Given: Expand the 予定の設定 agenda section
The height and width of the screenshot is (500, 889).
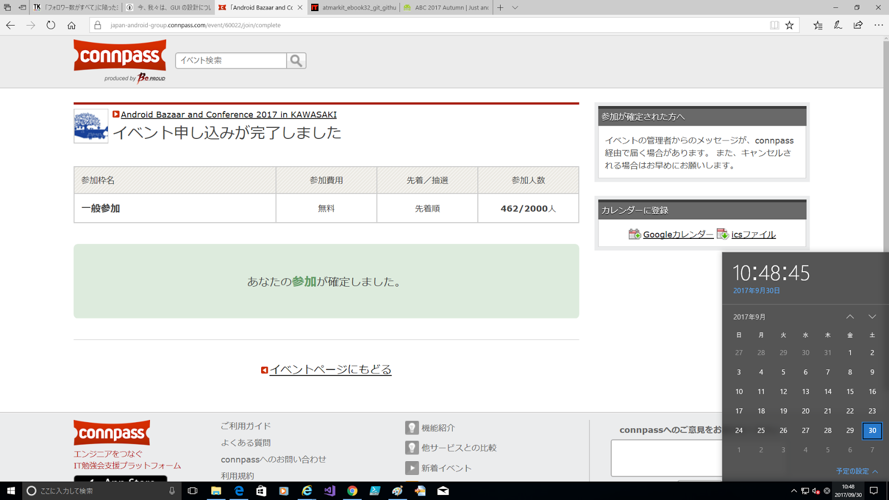Looking at the screenshot, I should [x=857, y=471].
